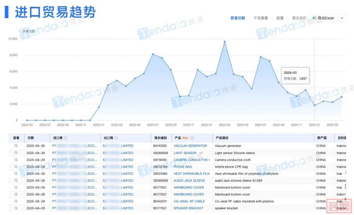
Task: Select HS code 59119090 cell
Action: (160, 160)
